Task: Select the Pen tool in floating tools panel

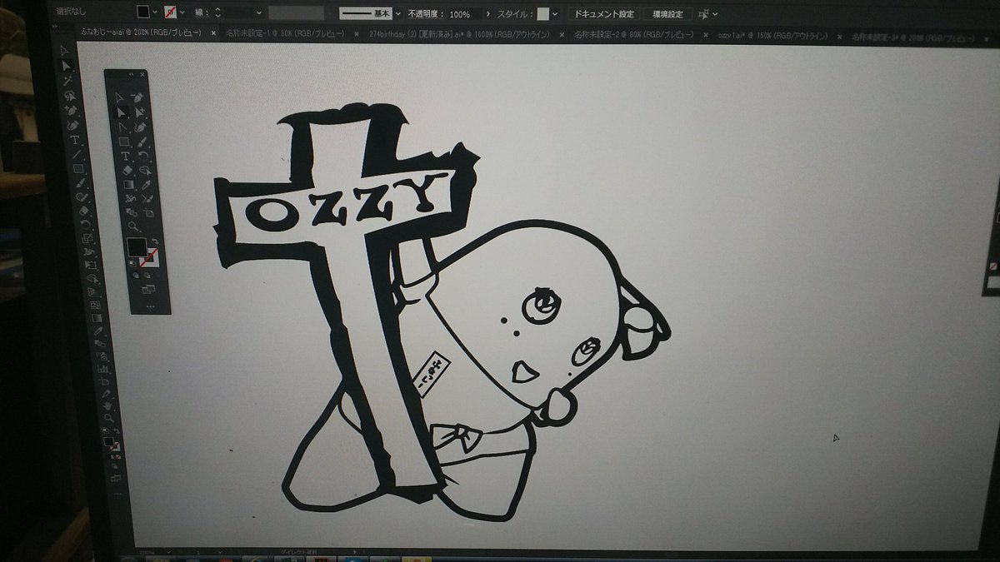Action: (138, 97)
